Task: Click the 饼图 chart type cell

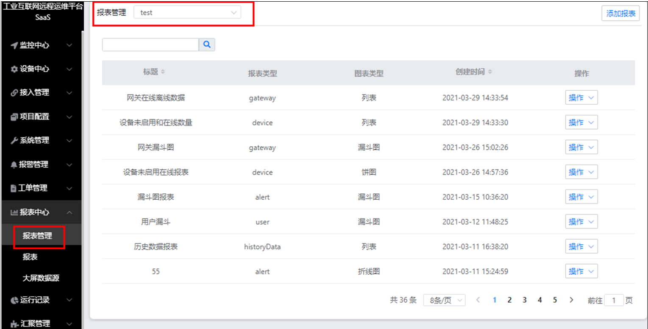Action: 369,172
